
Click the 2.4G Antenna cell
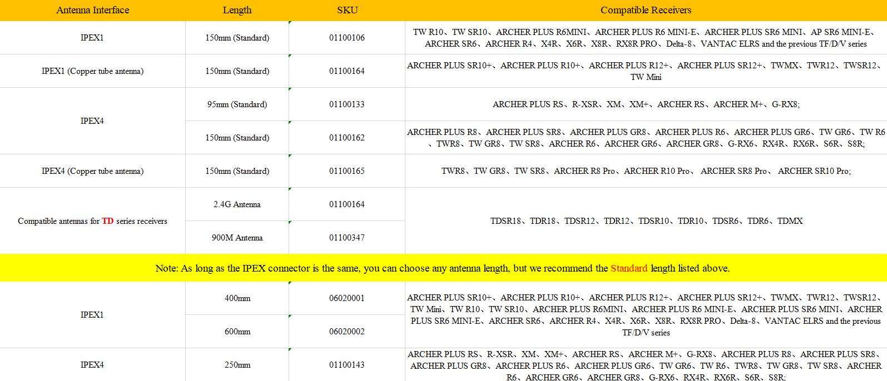tap(237, 204)
